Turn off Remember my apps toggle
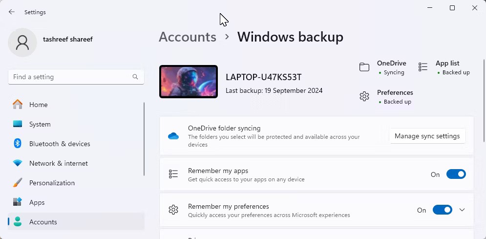This screenshot has height=239, width=486. click(456, 174)
